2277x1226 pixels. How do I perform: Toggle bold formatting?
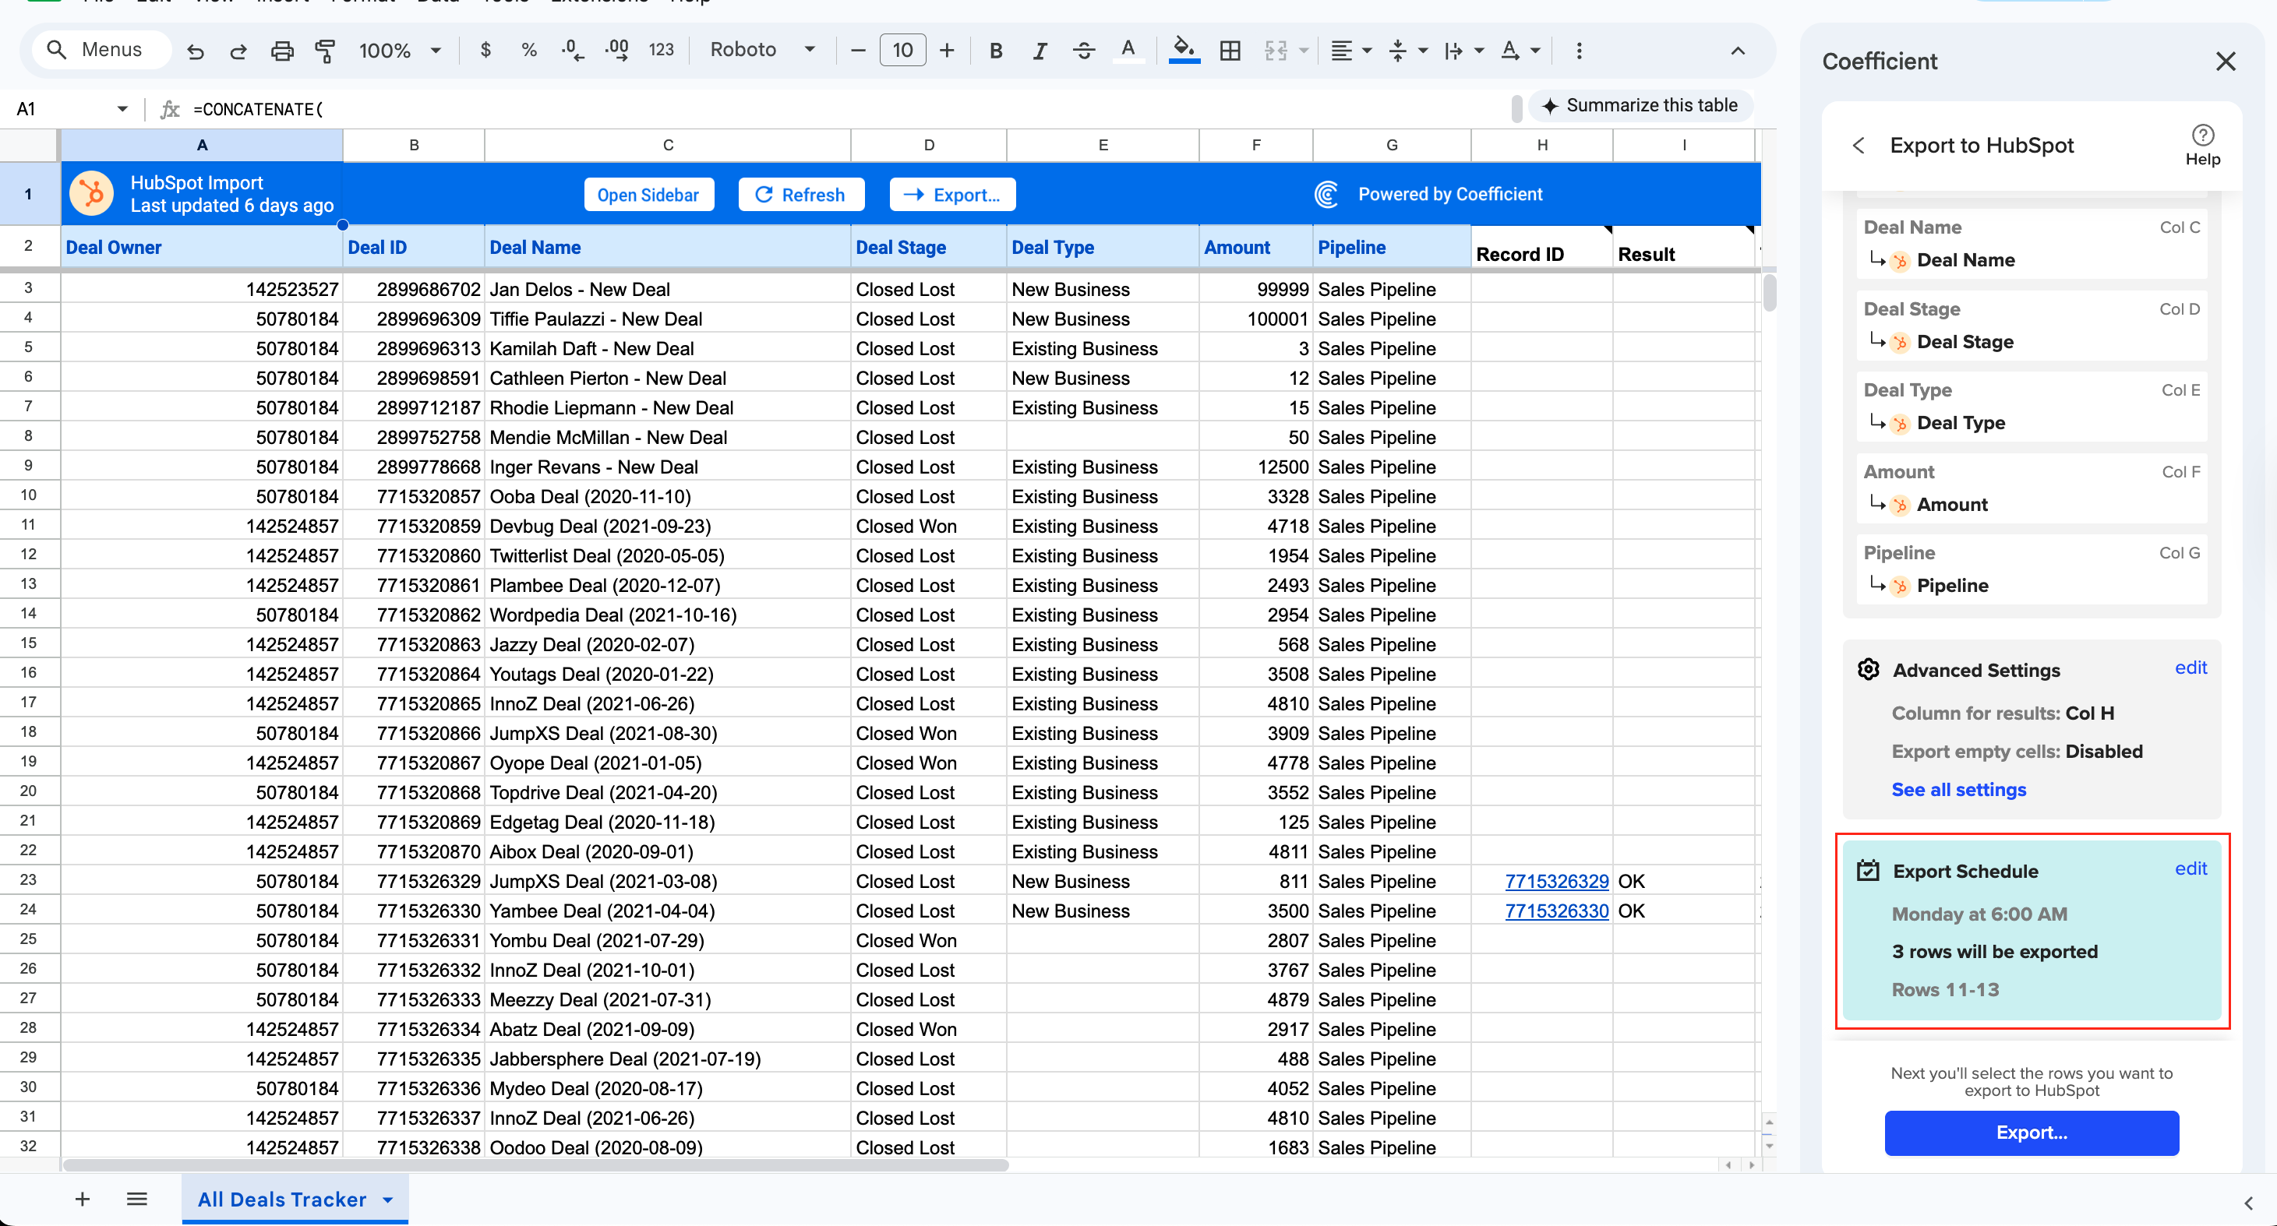pyautogui.click(x=995, y=51)
